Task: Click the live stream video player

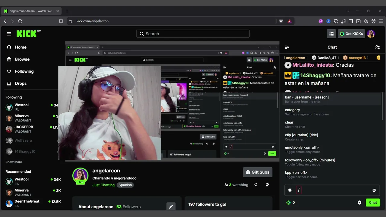Action: (172, 101)
